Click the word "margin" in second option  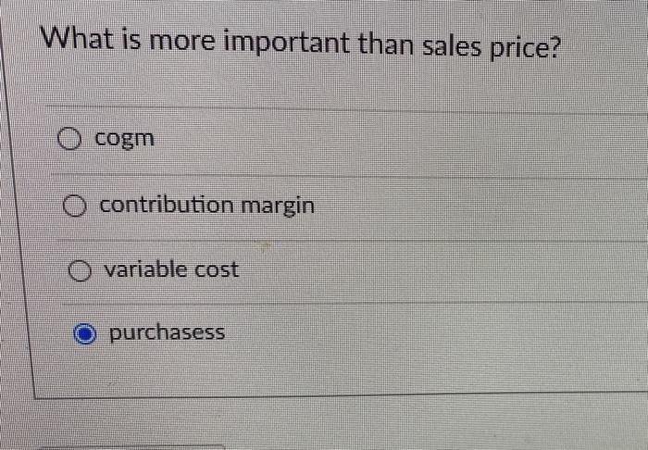[x=278, y=206]
